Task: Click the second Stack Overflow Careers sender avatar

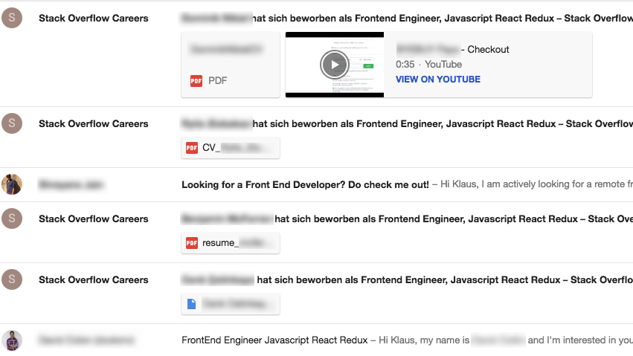Action: [12, 123]
